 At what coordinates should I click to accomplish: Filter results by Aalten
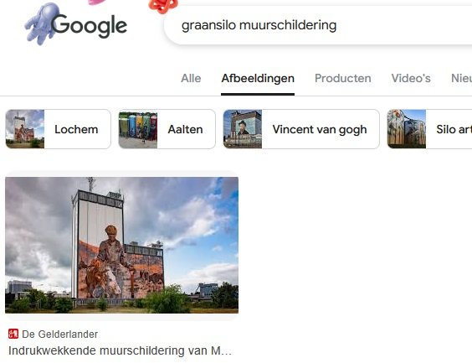167,129
